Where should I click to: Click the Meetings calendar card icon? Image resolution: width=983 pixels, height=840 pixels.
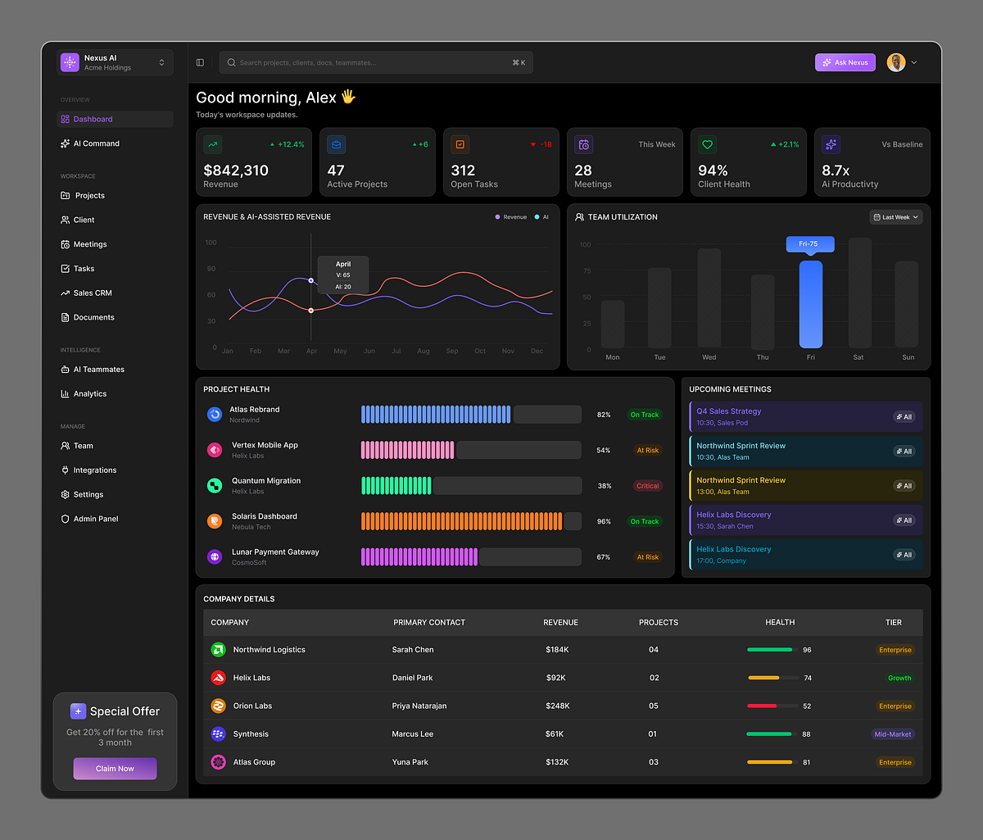click(x=584, y=144)
